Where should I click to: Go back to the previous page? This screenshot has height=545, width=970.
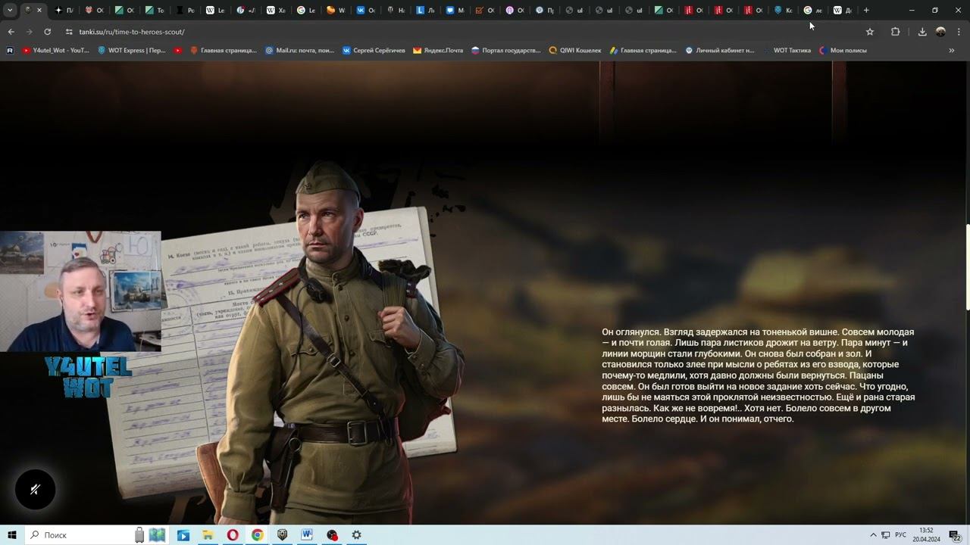coord(11,32)
